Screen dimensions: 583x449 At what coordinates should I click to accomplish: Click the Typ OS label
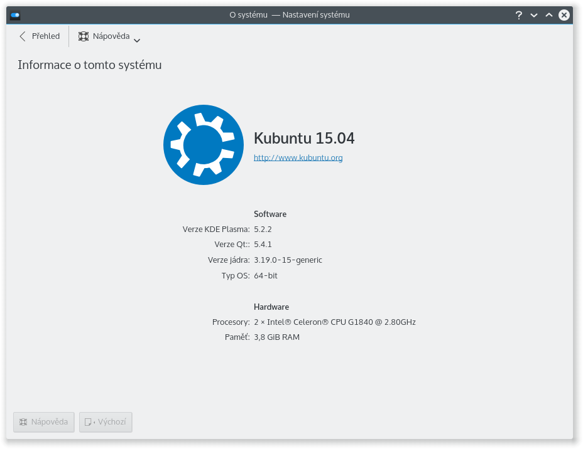(236, 276)
